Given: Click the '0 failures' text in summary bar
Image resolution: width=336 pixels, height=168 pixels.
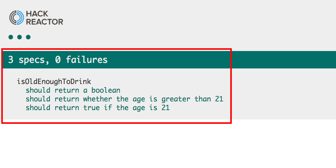Looking at the screenshot, I should coord(81,60).
